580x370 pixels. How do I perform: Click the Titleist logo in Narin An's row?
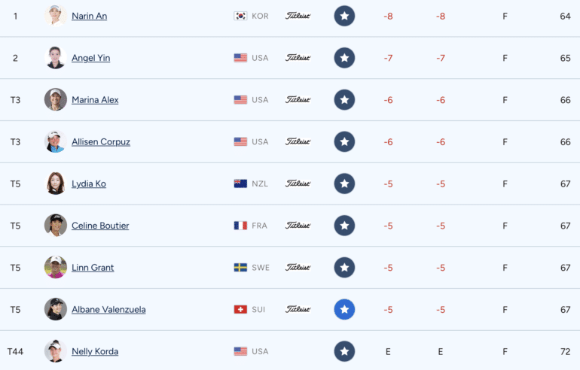click(x=298, y=16)
